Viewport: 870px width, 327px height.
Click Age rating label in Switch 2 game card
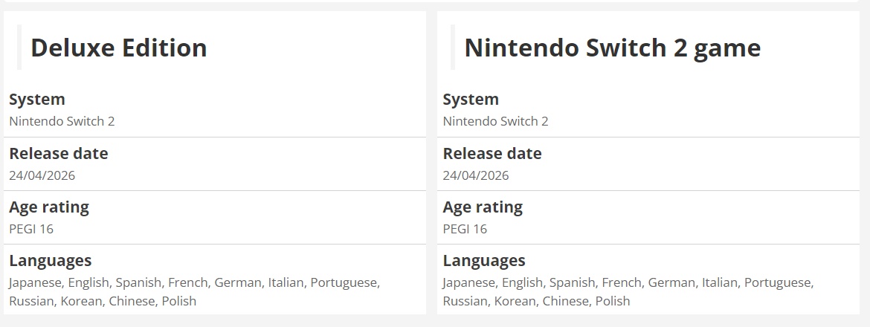(483, 207)
